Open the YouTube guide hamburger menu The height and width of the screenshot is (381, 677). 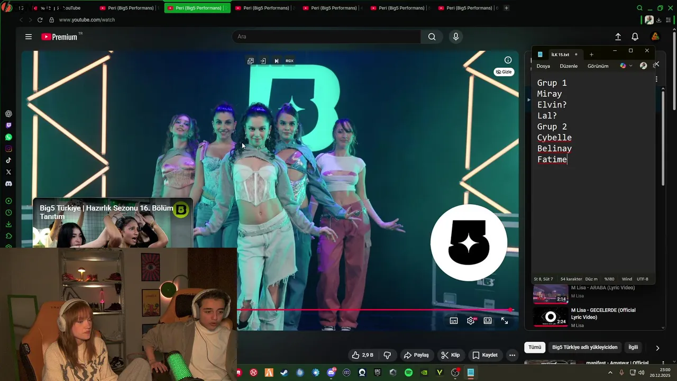[x=29, y=37]
